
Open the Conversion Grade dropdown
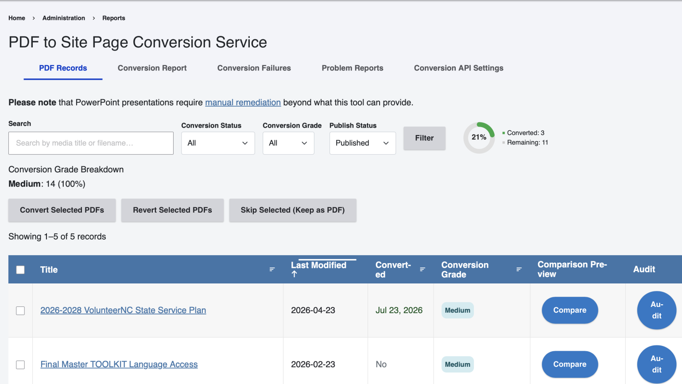tap(288, 143)
